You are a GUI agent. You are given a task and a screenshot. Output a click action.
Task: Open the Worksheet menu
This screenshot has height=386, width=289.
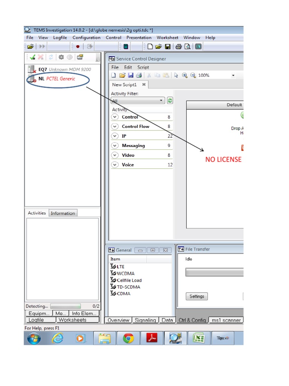pyautogui.click(x=167, y=37)
